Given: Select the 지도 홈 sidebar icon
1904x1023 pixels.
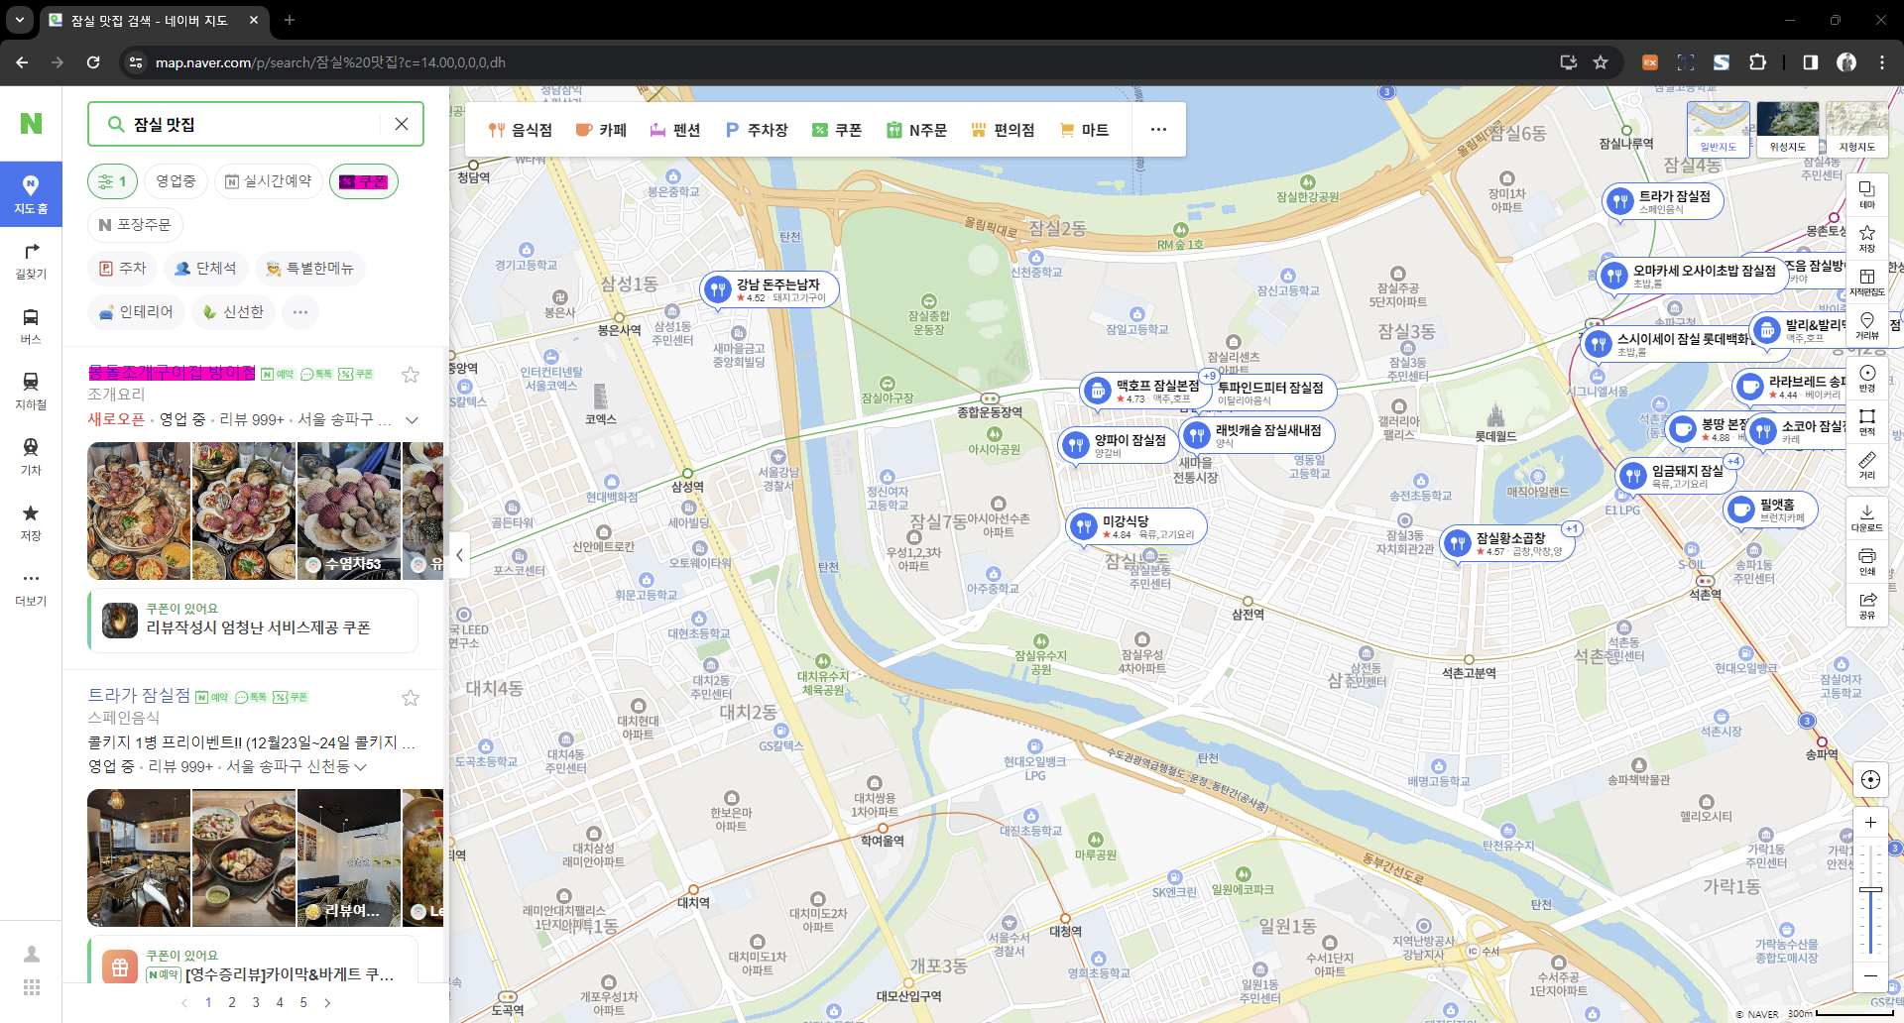Looking at the screenshot, I should point(31,194).
